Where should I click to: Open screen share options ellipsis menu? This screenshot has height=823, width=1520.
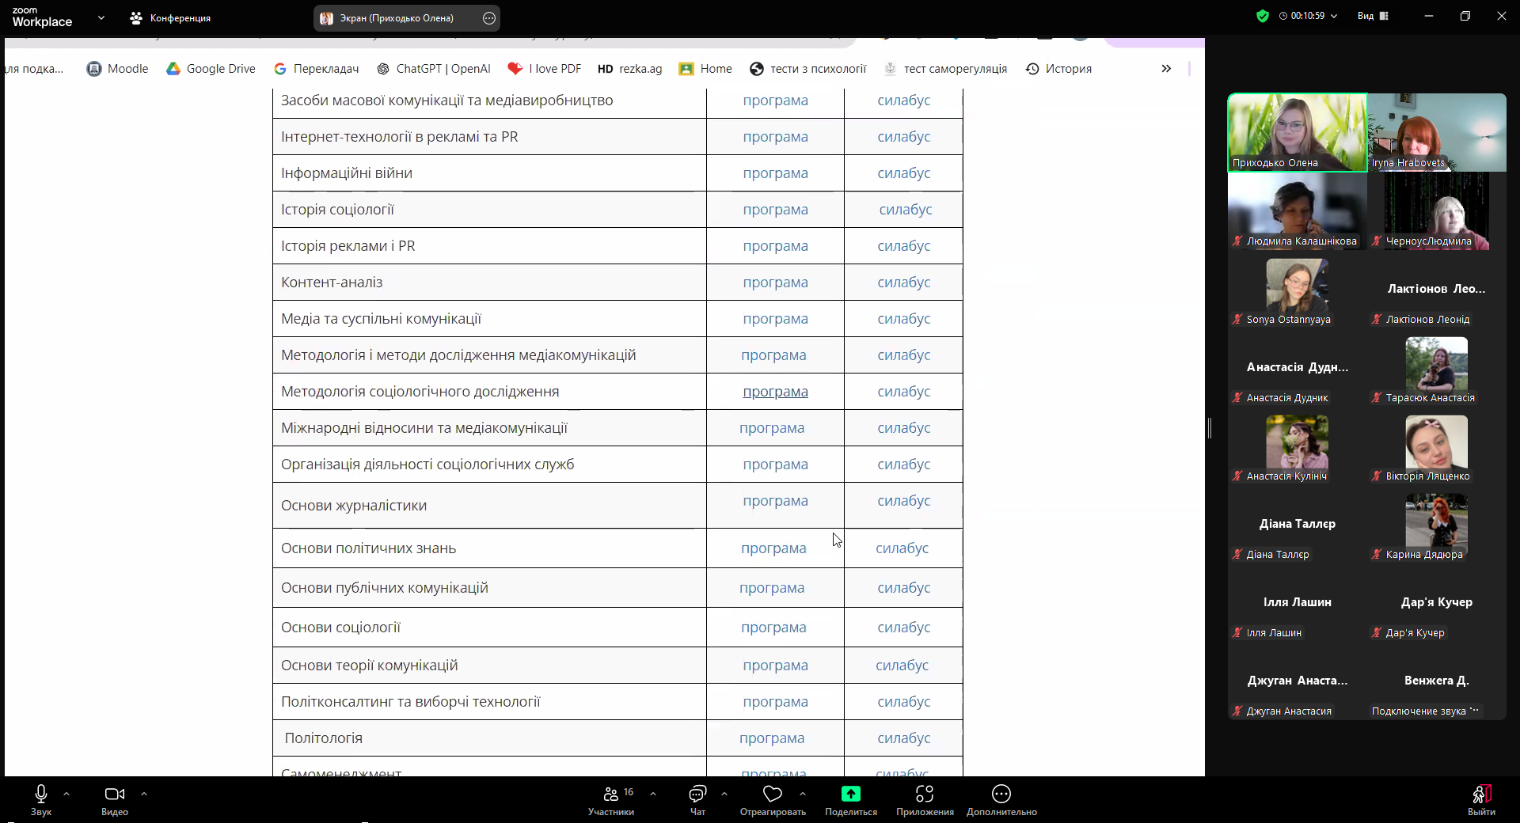pos(489,18)
